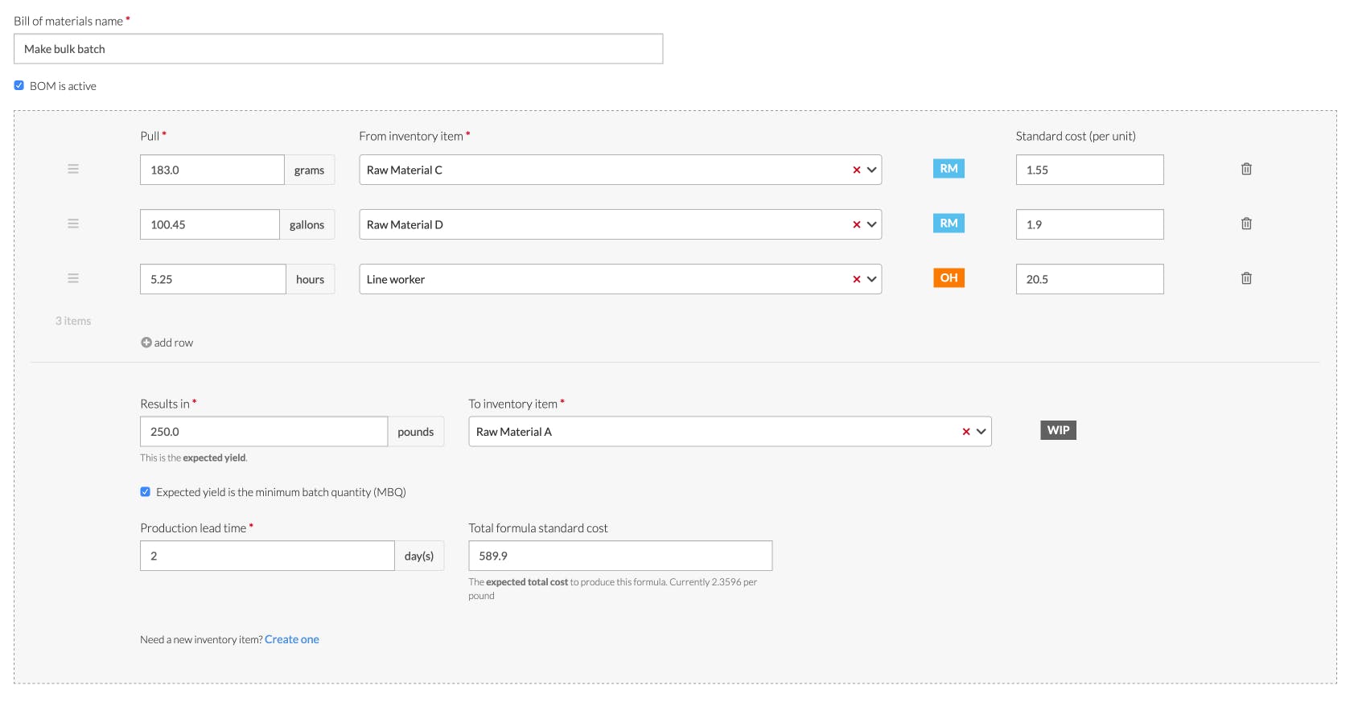
Task: Click the Bill of materials name field
Action: tap(338, 49)
